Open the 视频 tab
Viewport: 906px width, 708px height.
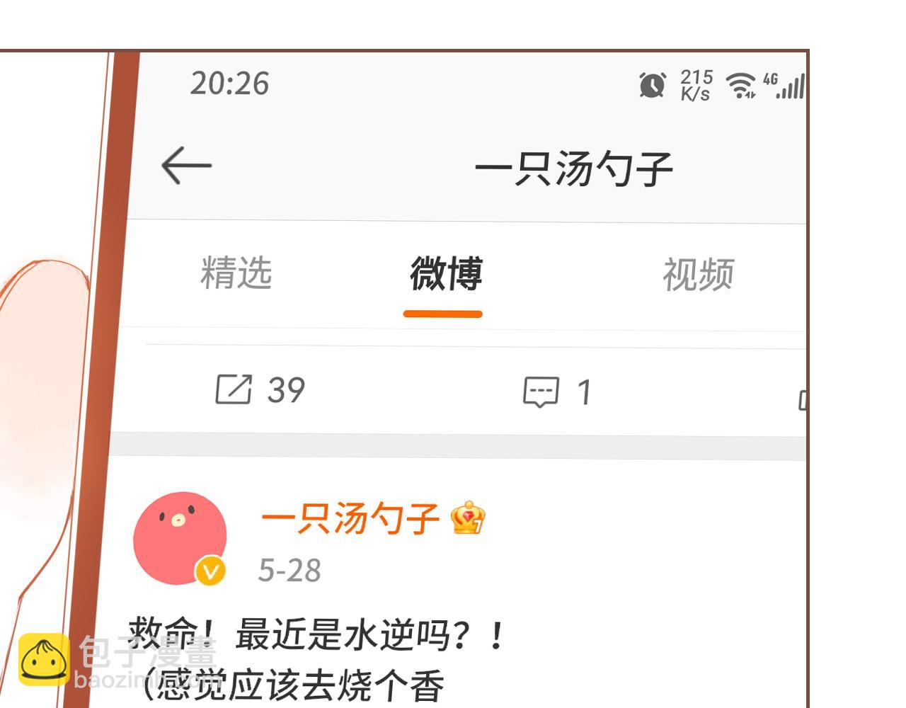[x=698, y=275]
